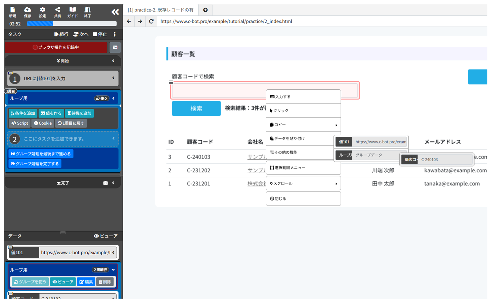Click the data group ビューア button
The width and height of the screenshot is (492, 302).
(x=63, y=282)
